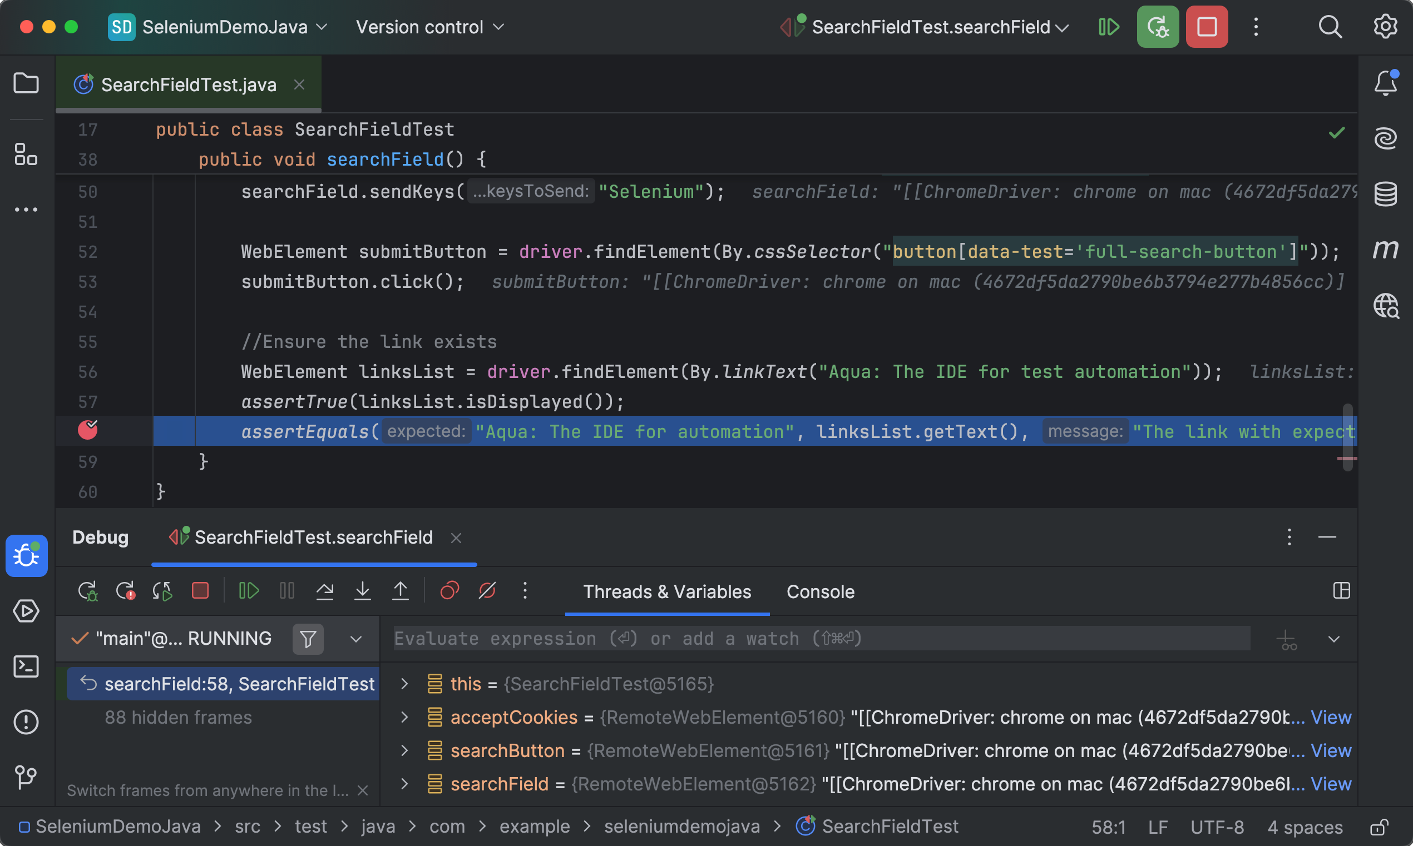
Task: Click Rerun failed tests icon
Action: click(125, 591)
